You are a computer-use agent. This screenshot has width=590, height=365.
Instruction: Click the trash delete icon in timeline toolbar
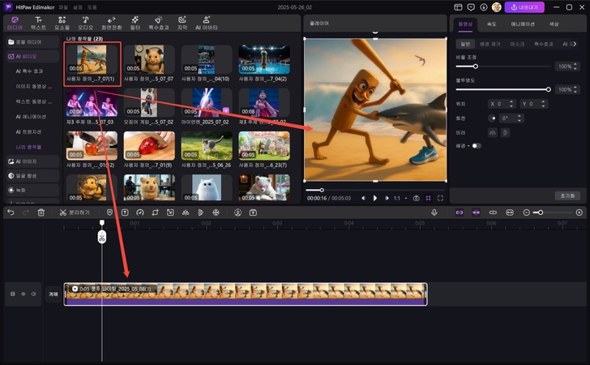41,213
